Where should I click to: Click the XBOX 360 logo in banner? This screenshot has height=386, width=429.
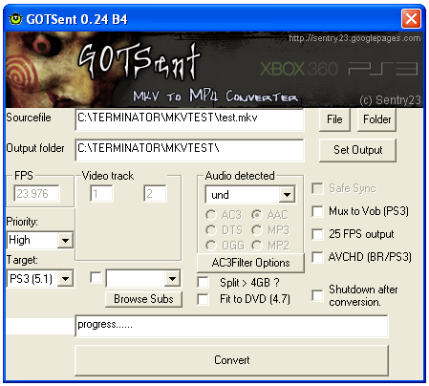tap(299, 69)
